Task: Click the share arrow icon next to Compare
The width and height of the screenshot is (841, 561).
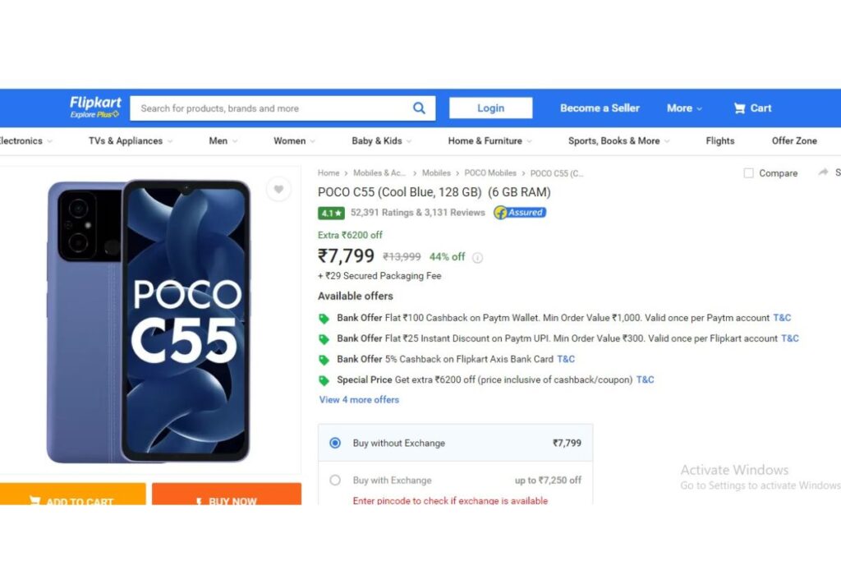Action: click(x=823, y=172)
